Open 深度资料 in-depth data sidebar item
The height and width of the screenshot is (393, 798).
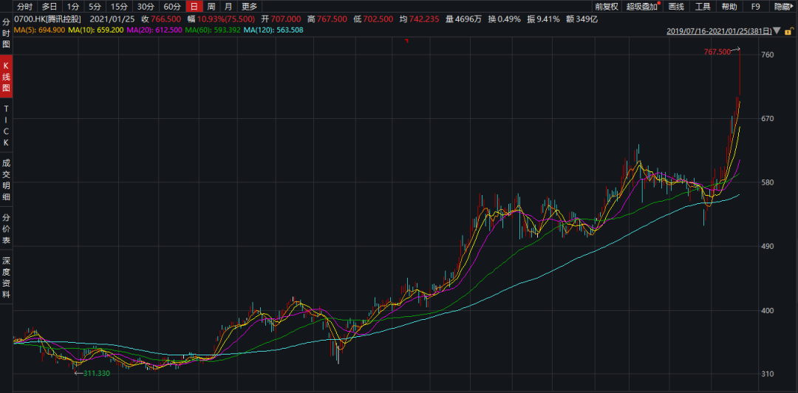pos(6,278)
